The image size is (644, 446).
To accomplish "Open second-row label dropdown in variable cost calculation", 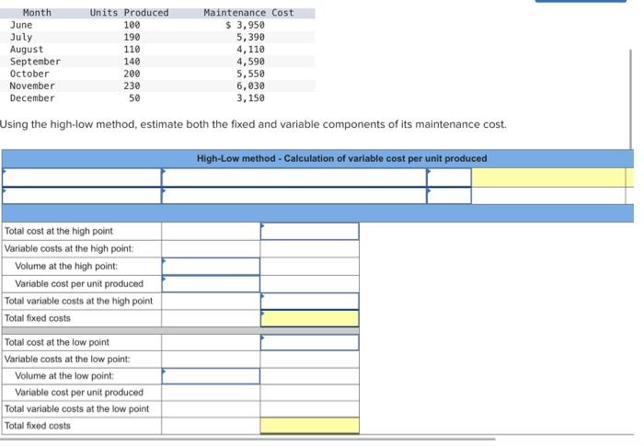I will tap(82, 196).
